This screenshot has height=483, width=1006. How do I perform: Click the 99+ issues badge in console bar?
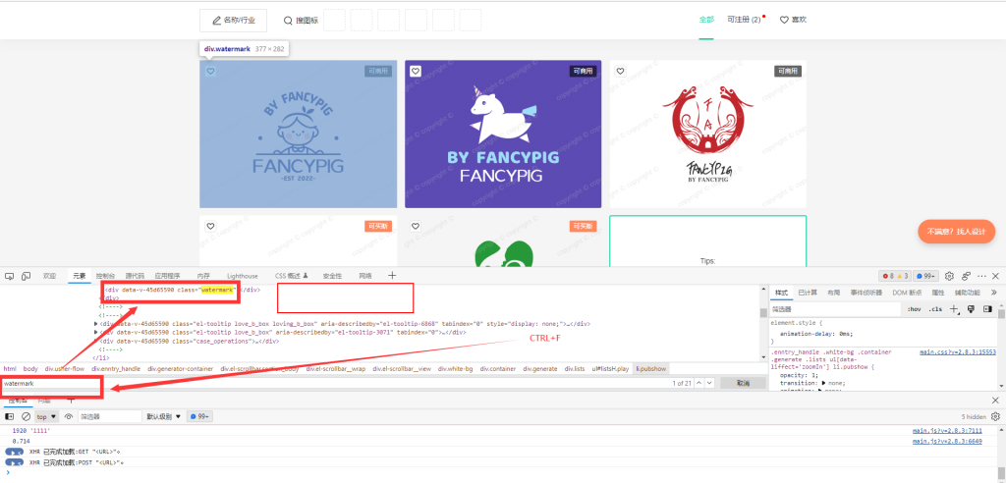coord(199,416)
